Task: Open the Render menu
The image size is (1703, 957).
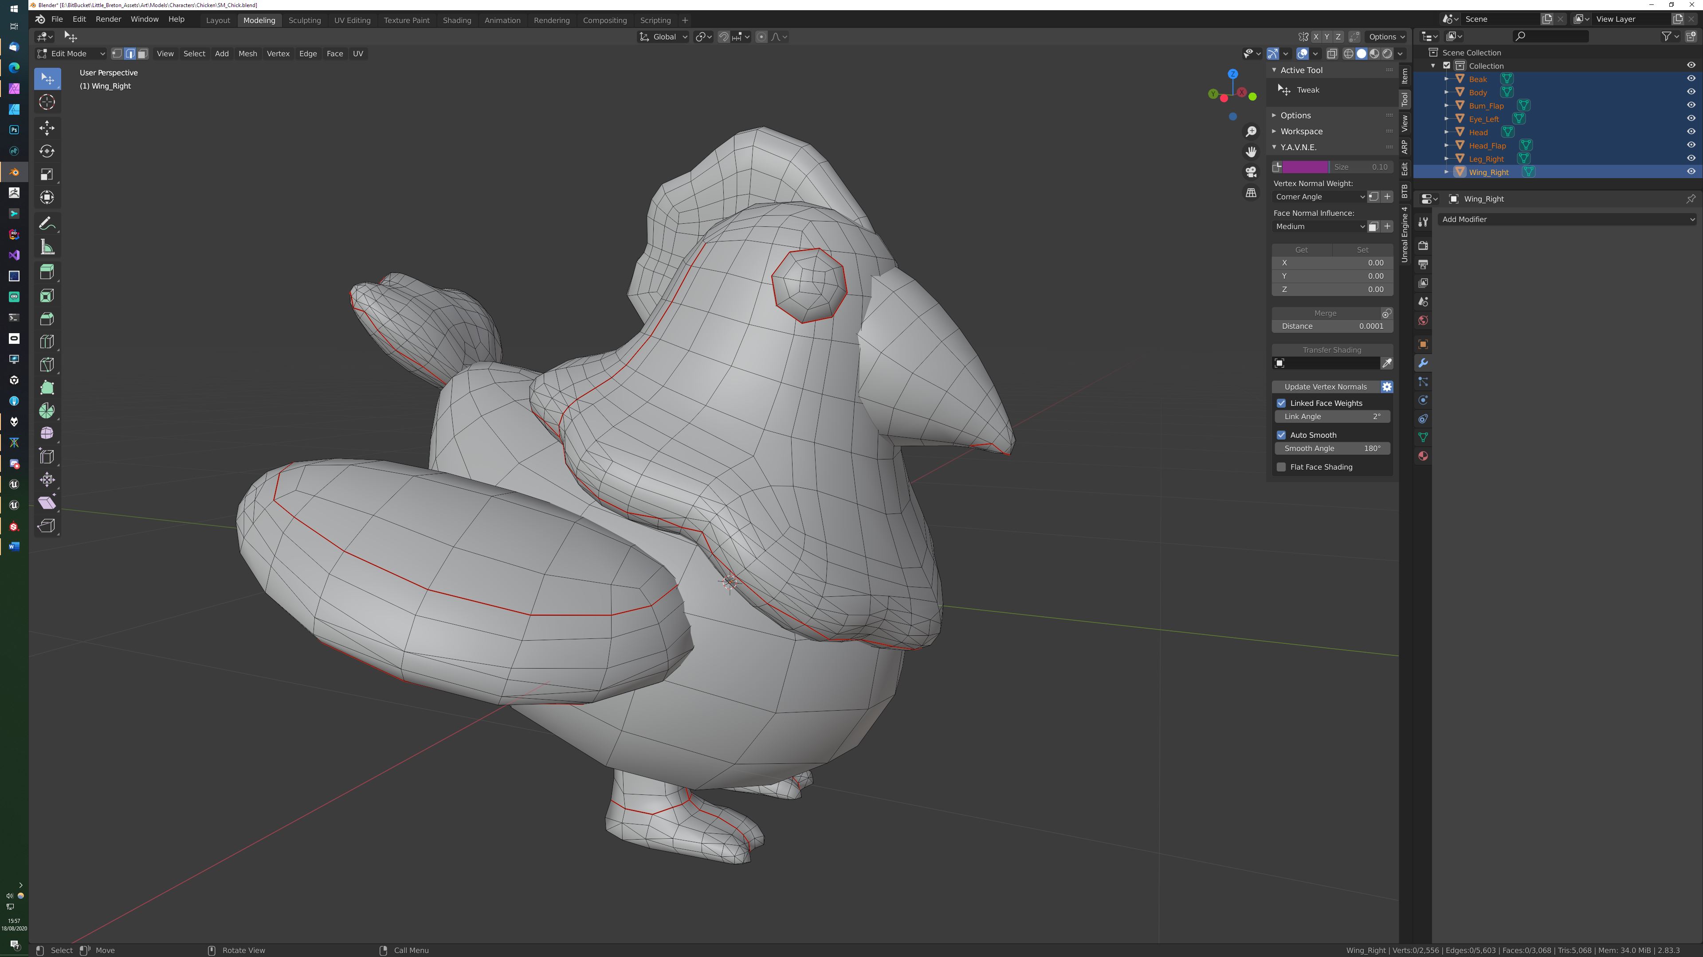Action: pyautogui.click(x=108, y=19)
